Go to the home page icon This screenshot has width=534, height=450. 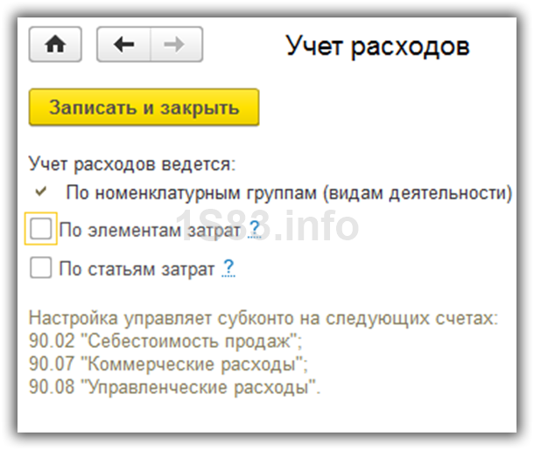click(x=55, y=45)
